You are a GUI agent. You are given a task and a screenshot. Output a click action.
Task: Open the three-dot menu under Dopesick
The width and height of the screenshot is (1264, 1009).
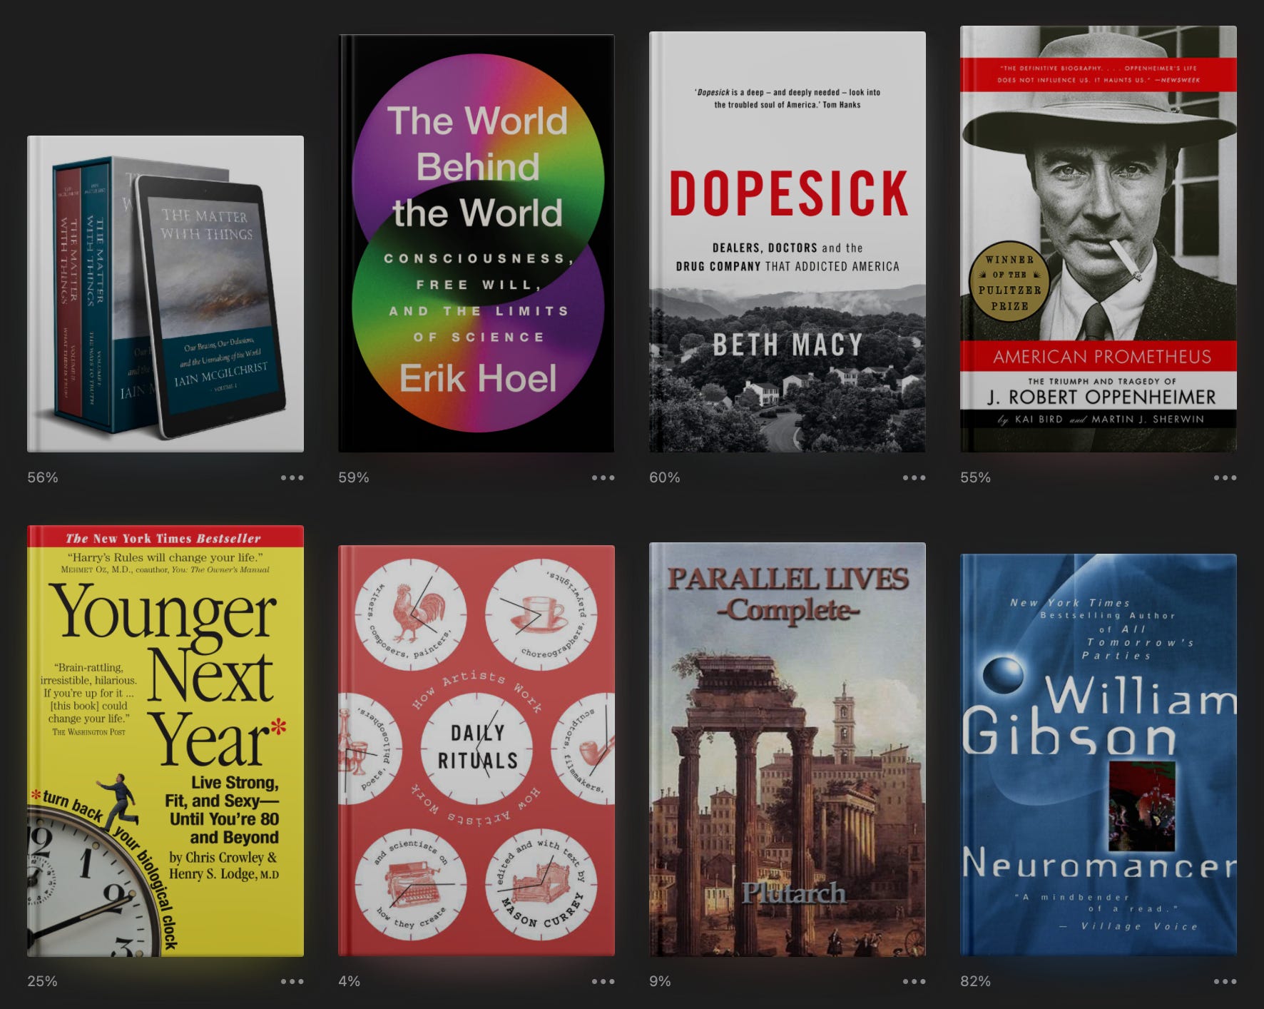914,477
